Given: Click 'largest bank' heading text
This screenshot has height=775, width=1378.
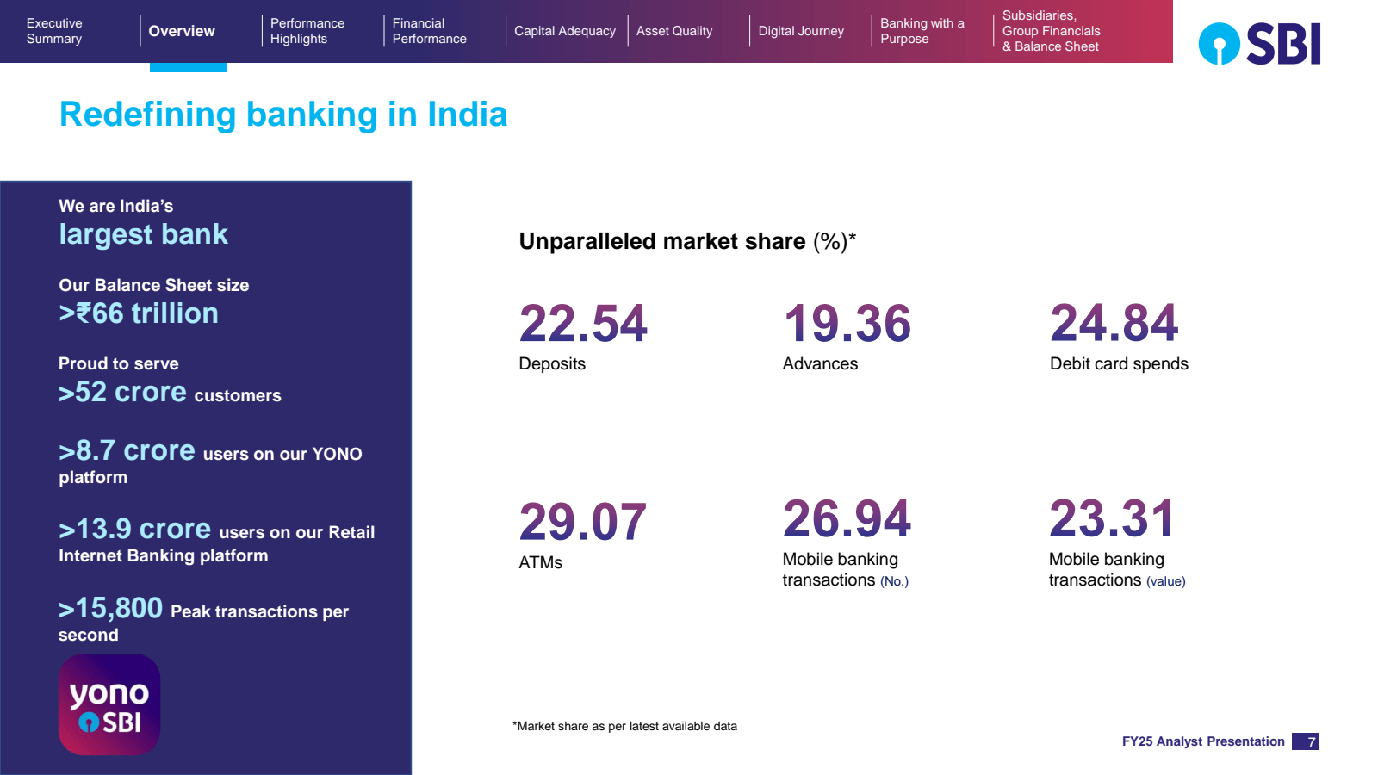Looking at the screenshot, I should click(143, 234).
